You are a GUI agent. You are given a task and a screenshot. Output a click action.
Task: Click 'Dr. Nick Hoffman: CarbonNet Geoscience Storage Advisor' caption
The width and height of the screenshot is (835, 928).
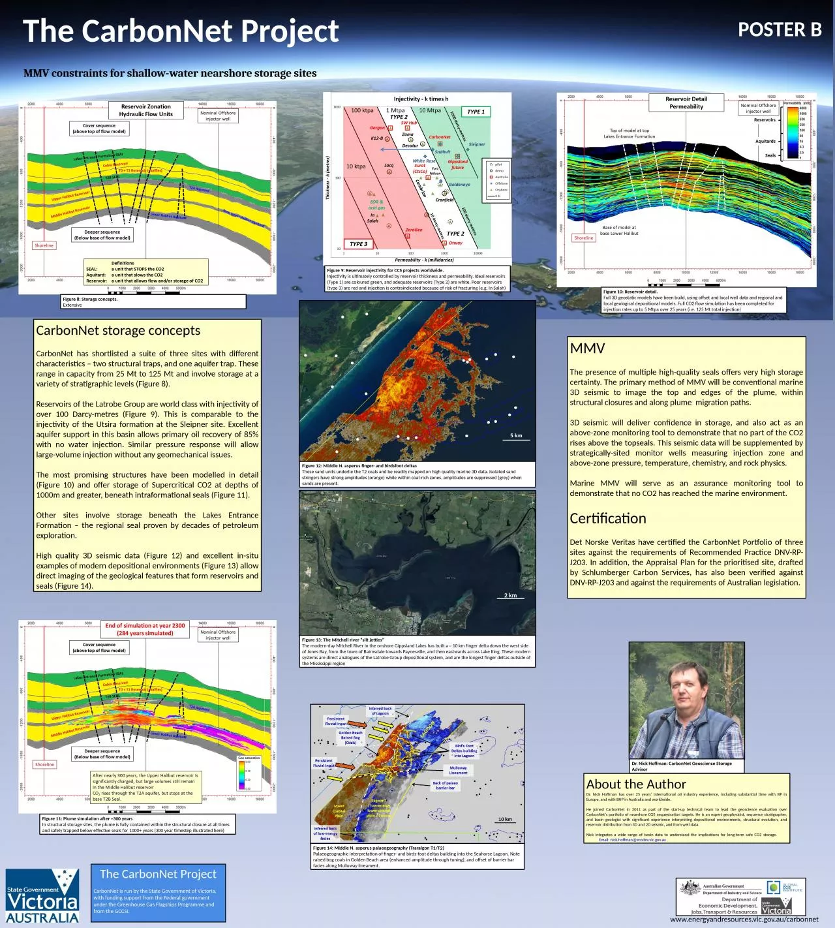click(686, 766)
